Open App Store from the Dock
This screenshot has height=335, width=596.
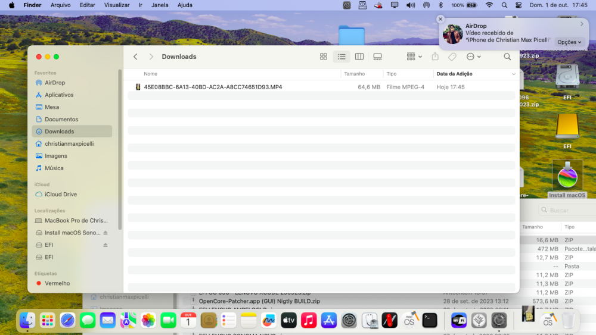[x=329, y=321]
